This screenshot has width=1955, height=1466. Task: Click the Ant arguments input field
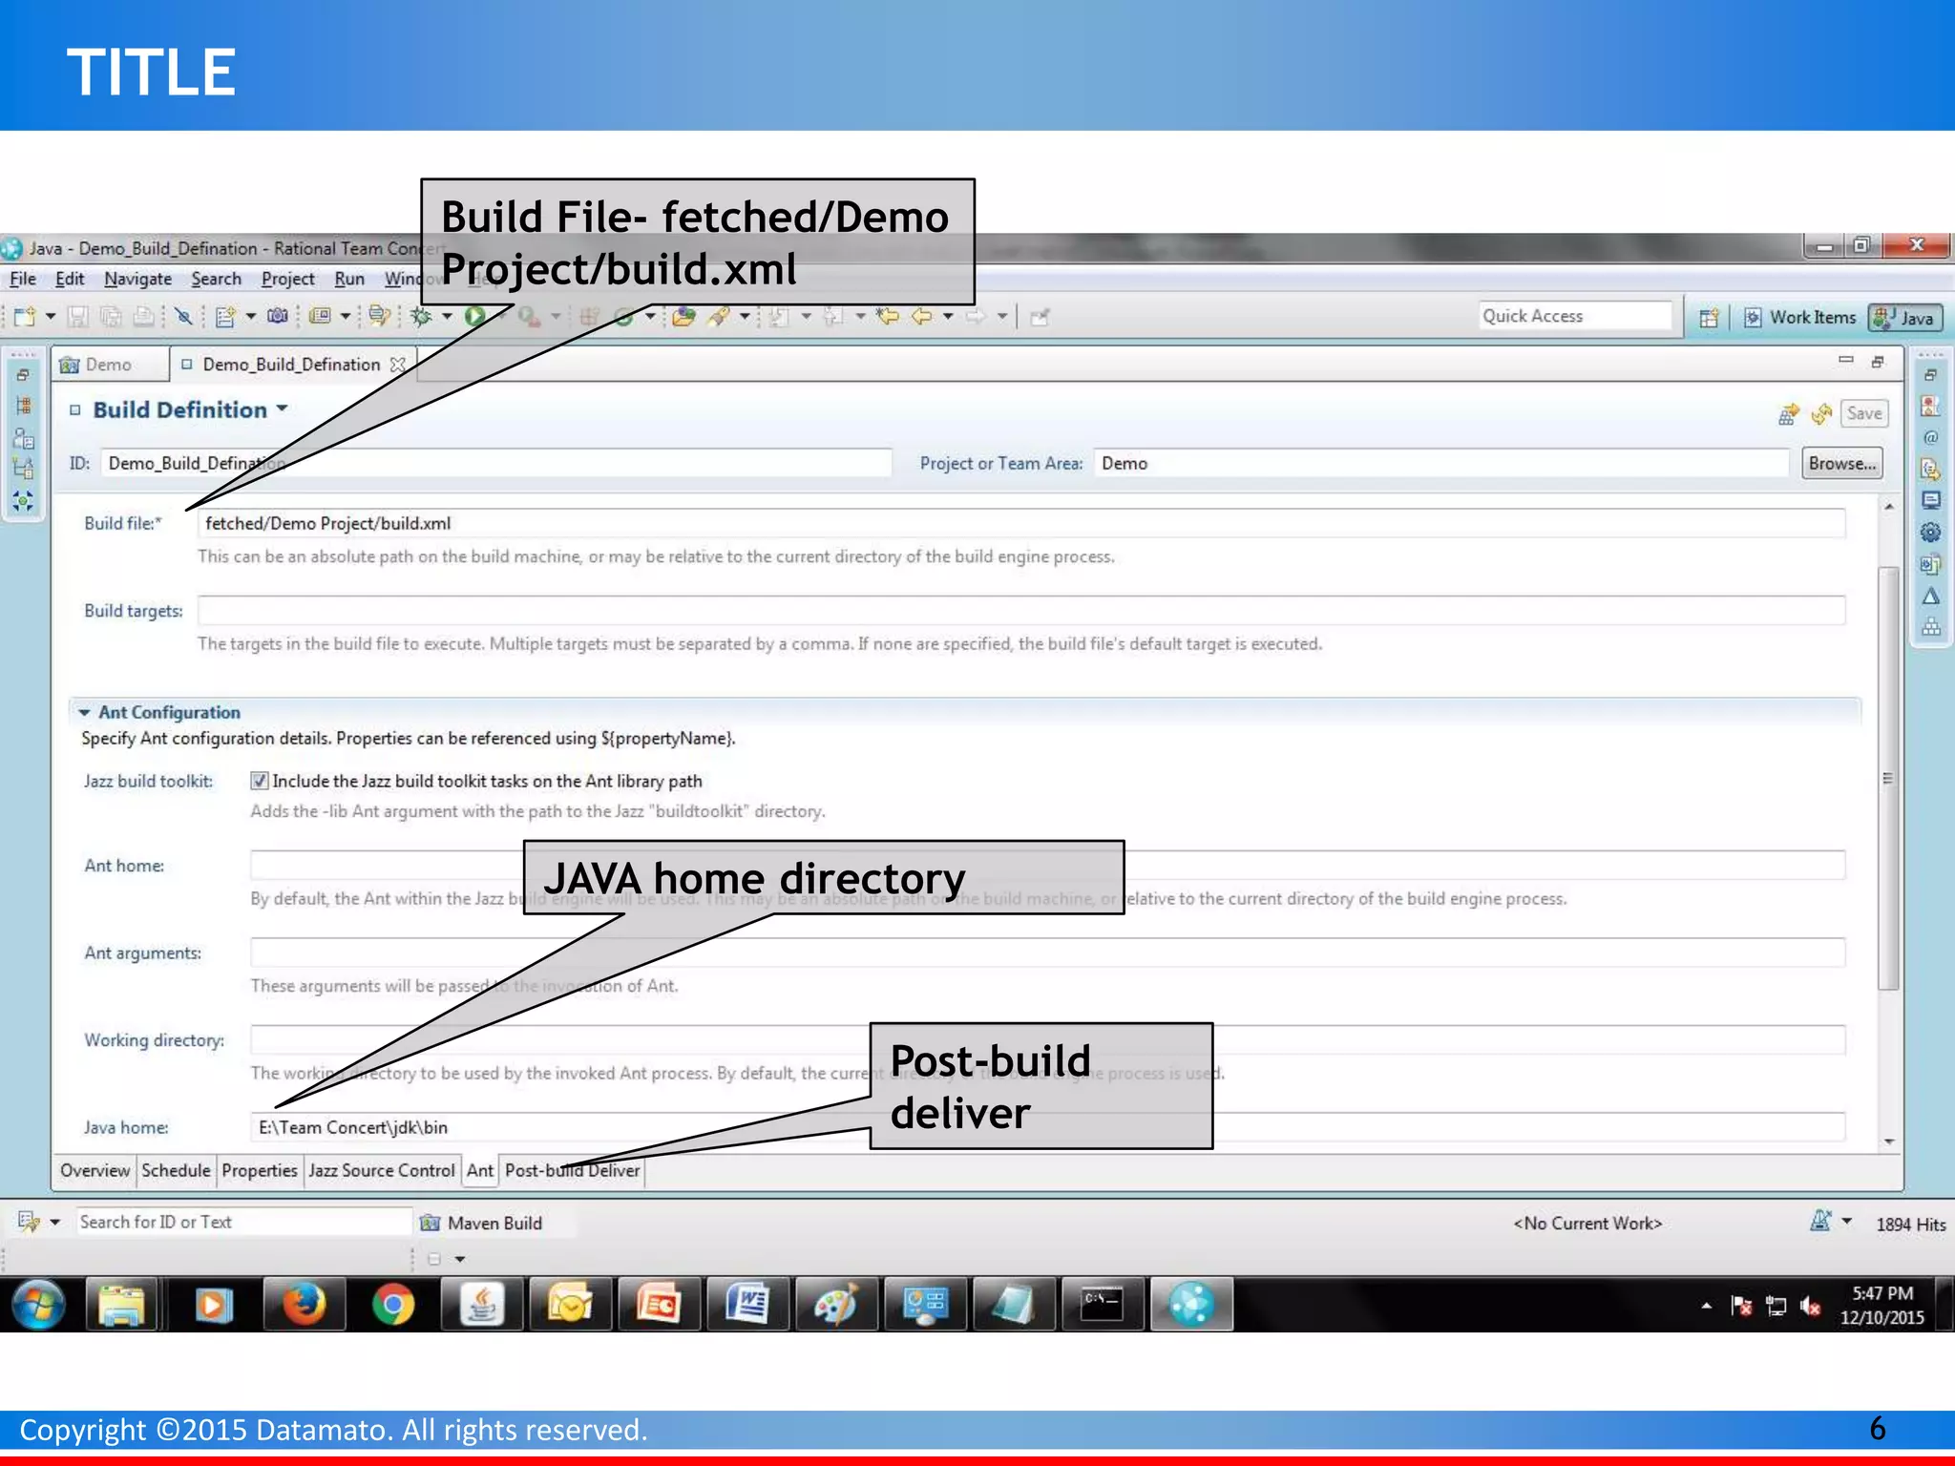[1047, 953]
